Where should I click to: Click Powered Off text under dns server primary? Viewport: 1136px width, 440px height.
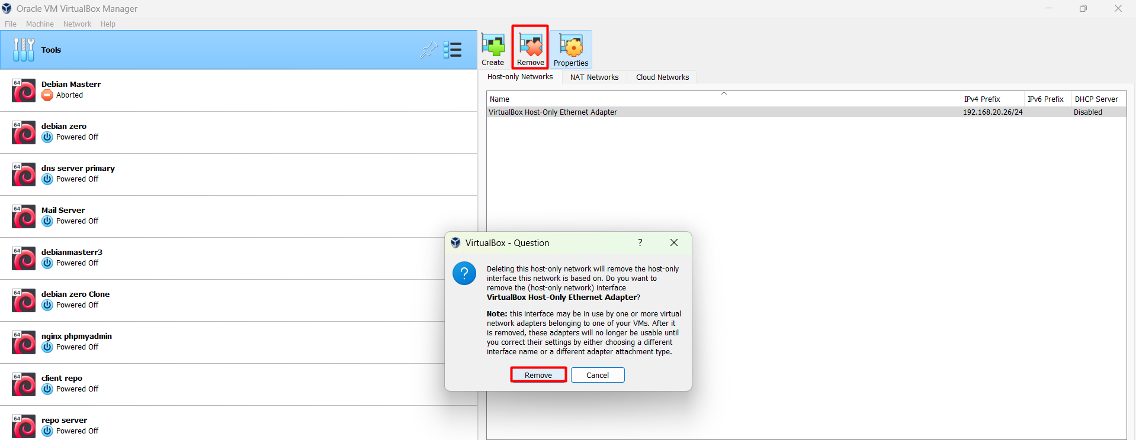click(x=78, y=179)
